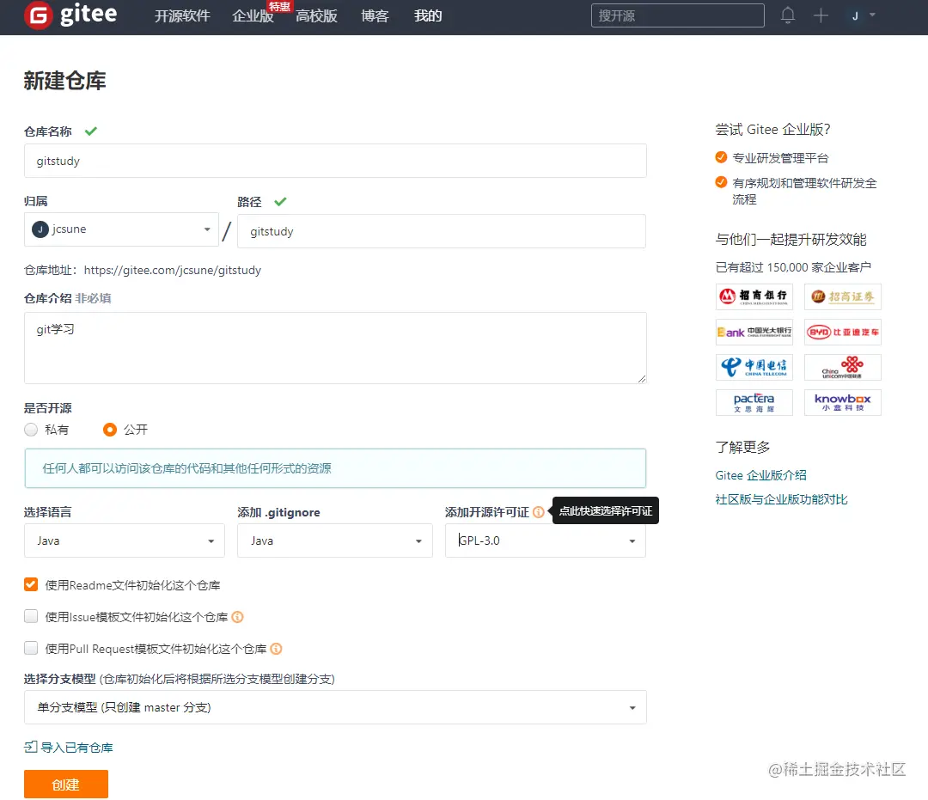Open the 单分支模型 branch model dropdown
Viewport: 928px width, 800px height.
(x=335, y=707)
